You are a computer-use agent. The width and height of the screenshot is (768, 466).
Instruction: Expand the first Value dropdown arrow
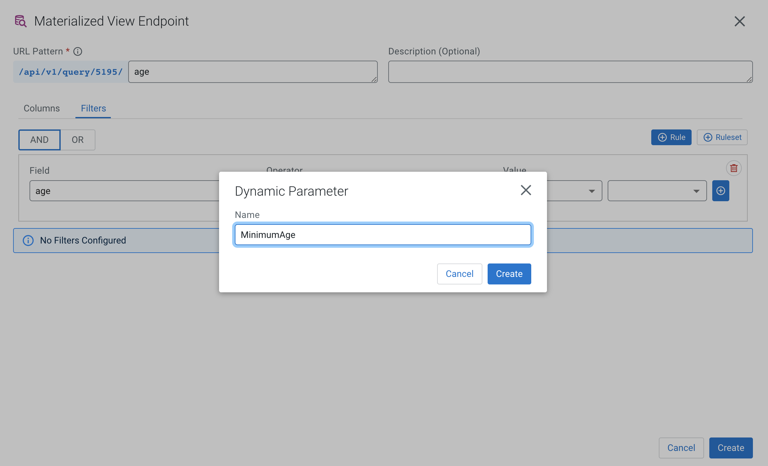592,191
